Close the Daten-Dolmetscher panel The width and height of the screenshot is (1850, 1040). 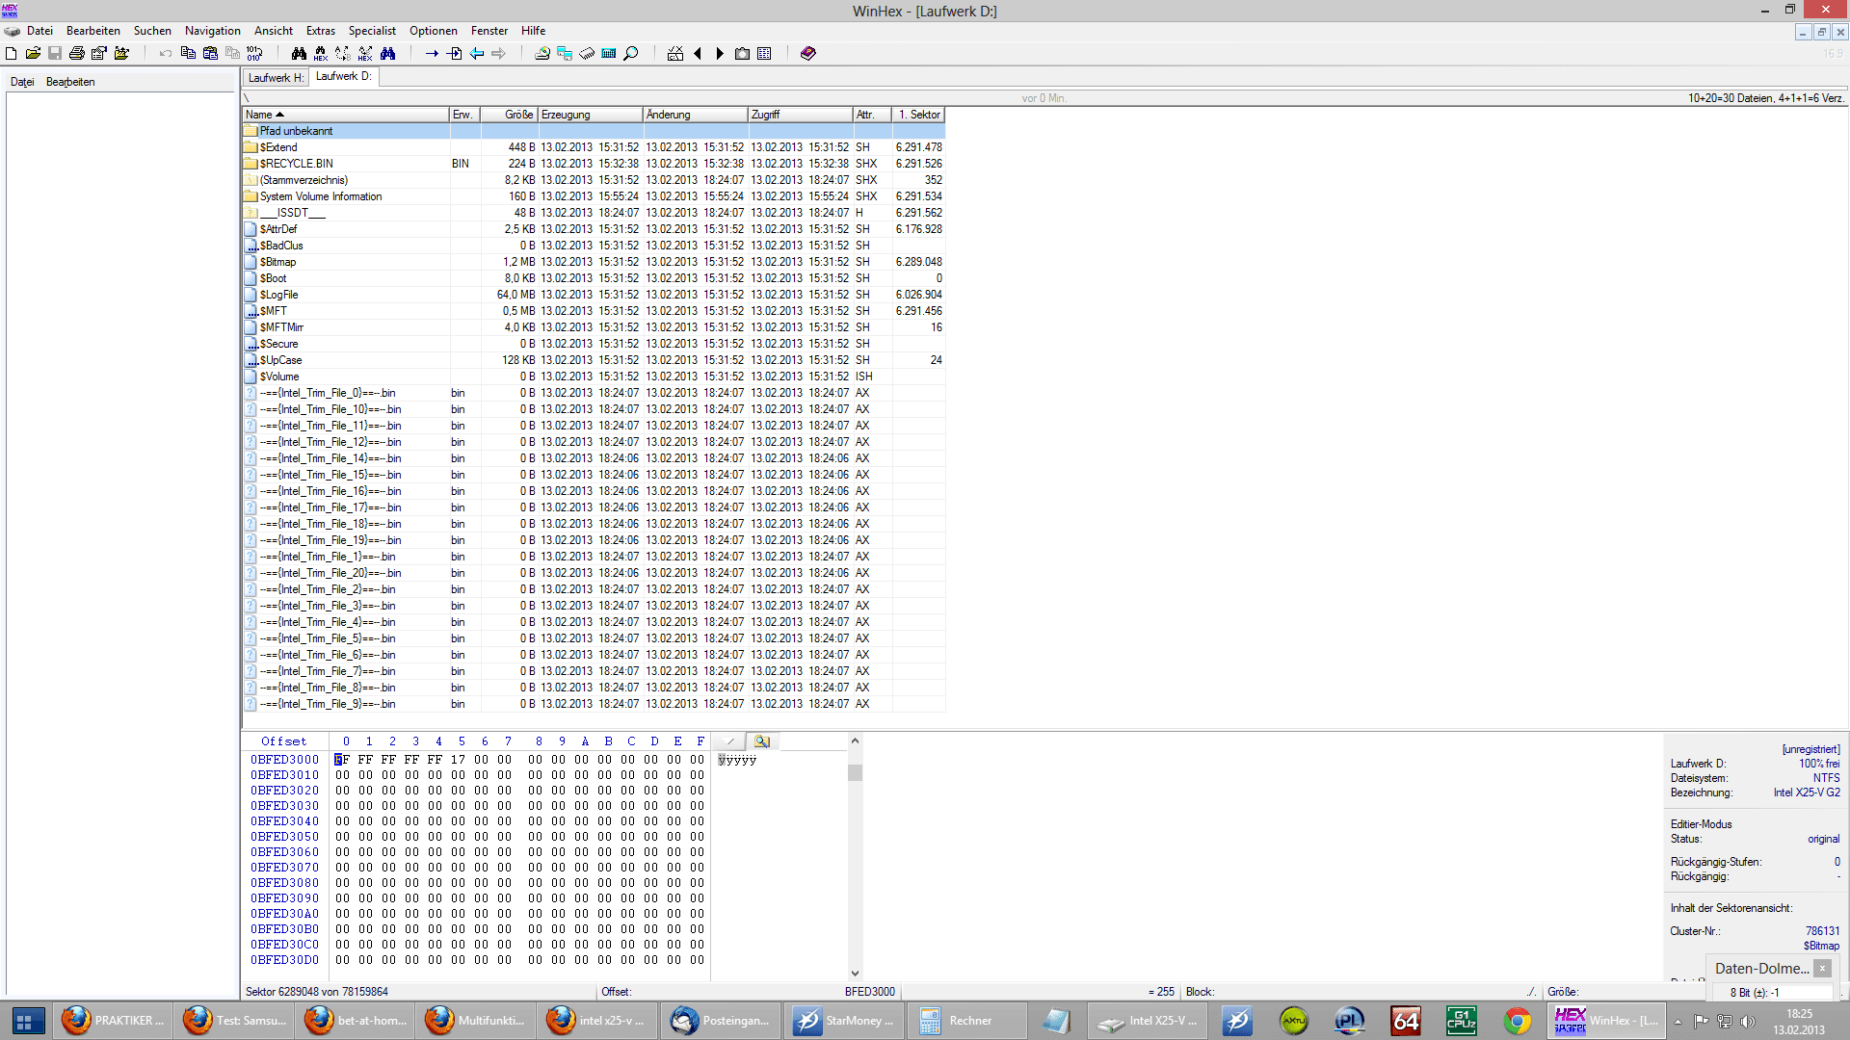click(1822, 968)
